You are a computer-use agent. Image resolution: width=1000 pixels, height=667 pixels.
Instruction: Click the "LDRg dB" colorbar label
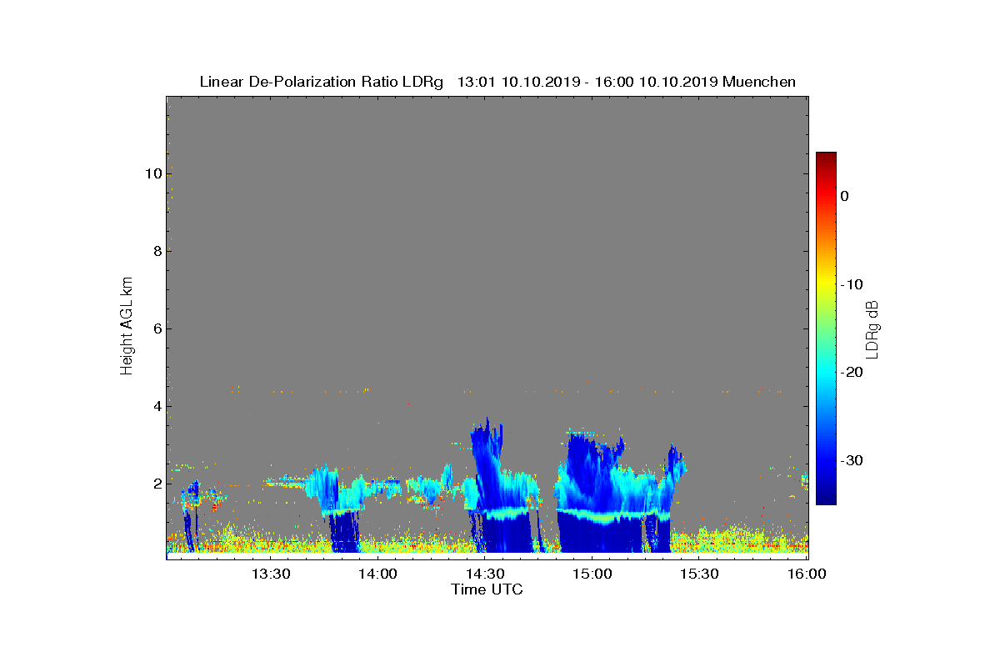(872, 328)
